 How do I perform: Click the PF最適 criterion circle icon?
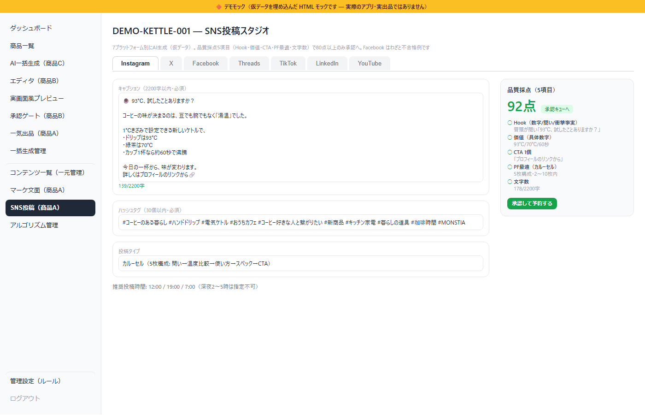(x=510, y=167)
